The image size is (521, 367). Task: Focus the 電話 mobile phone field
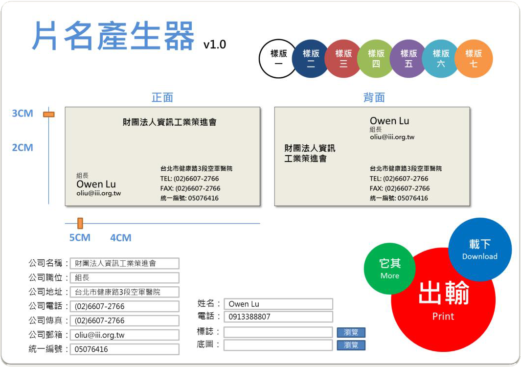(278, 317)
